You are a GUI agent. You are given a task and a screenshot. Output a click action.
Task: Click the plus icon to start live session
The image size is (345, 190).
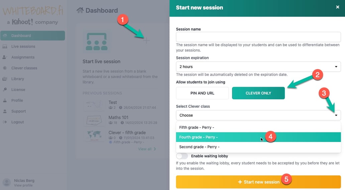pyautogui.click(x=146, y=41)
